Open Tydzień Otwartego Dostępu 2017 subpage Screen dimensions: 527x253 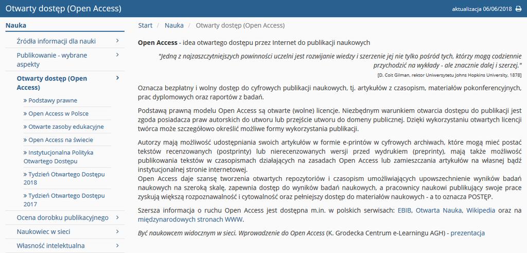tap(64, 200)
